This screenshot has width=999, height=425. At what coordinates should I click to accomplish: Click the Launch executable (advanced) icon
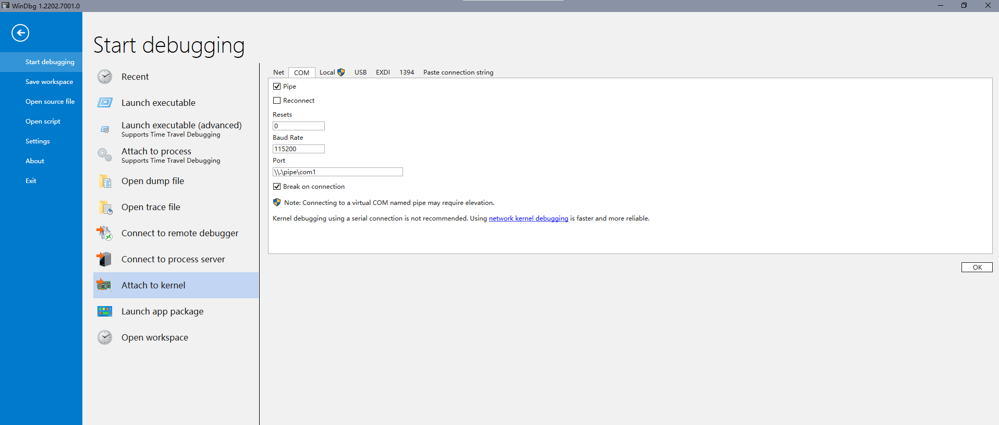click(105, 129)
